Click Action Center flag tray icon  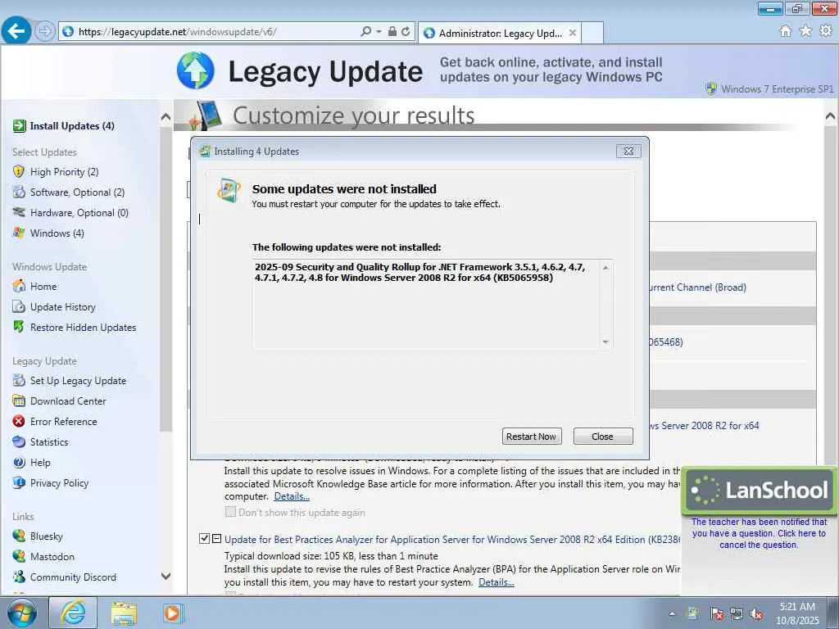(716, 614)
